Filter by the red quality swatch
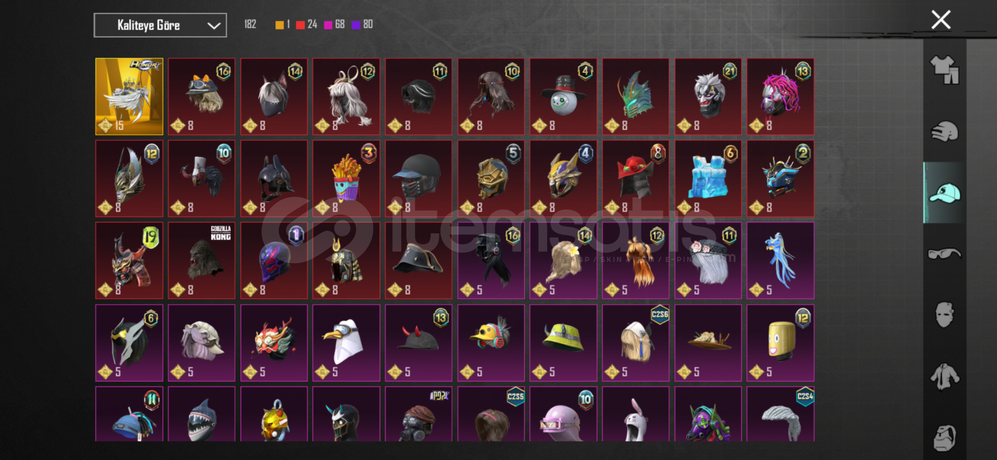 coord(300,25)
